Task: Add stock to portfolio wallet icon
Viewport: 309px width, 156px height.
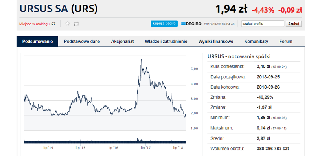Action: coord(76,24)
